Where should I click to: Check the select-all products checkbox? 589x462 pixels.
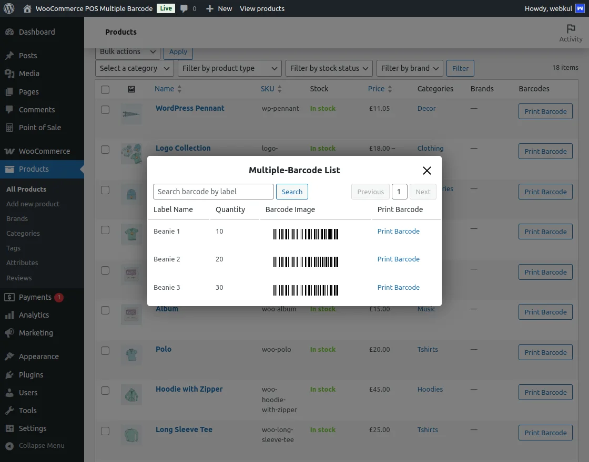click(x=105, y=89)
